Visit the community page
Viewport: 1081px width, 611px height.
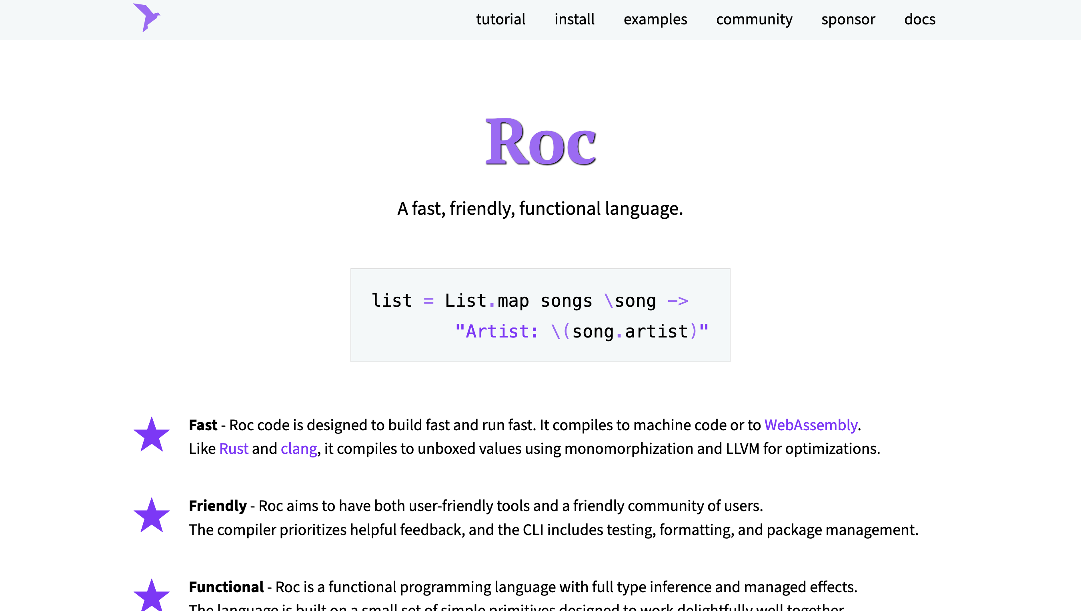coord(754,19)
